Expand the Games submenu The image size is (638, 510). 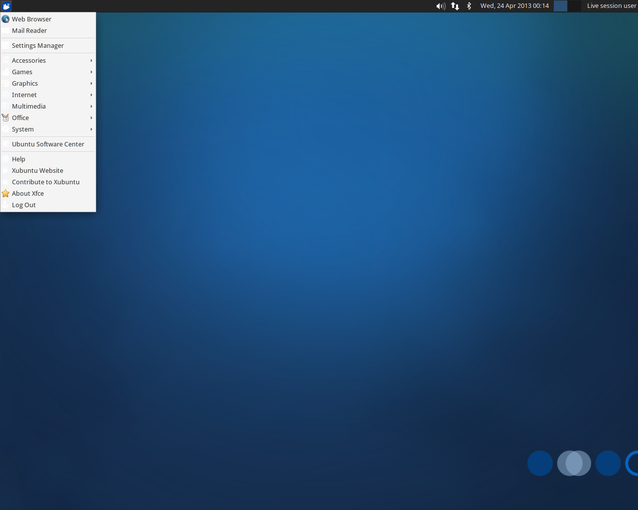(x=48, y=72)
